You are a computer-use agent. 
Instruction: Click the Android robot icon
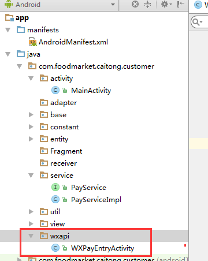pos(9,4)
